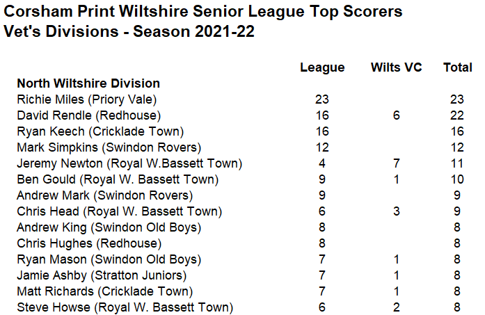
Task: Select David Rendle (Redhouse) name
Action: (89, 115)
